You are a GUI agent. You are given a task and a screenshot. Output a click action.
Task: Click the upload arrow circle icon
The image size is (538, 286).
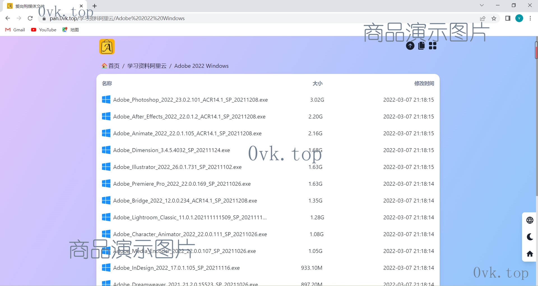pyautogui.click(x=410, y=46)
